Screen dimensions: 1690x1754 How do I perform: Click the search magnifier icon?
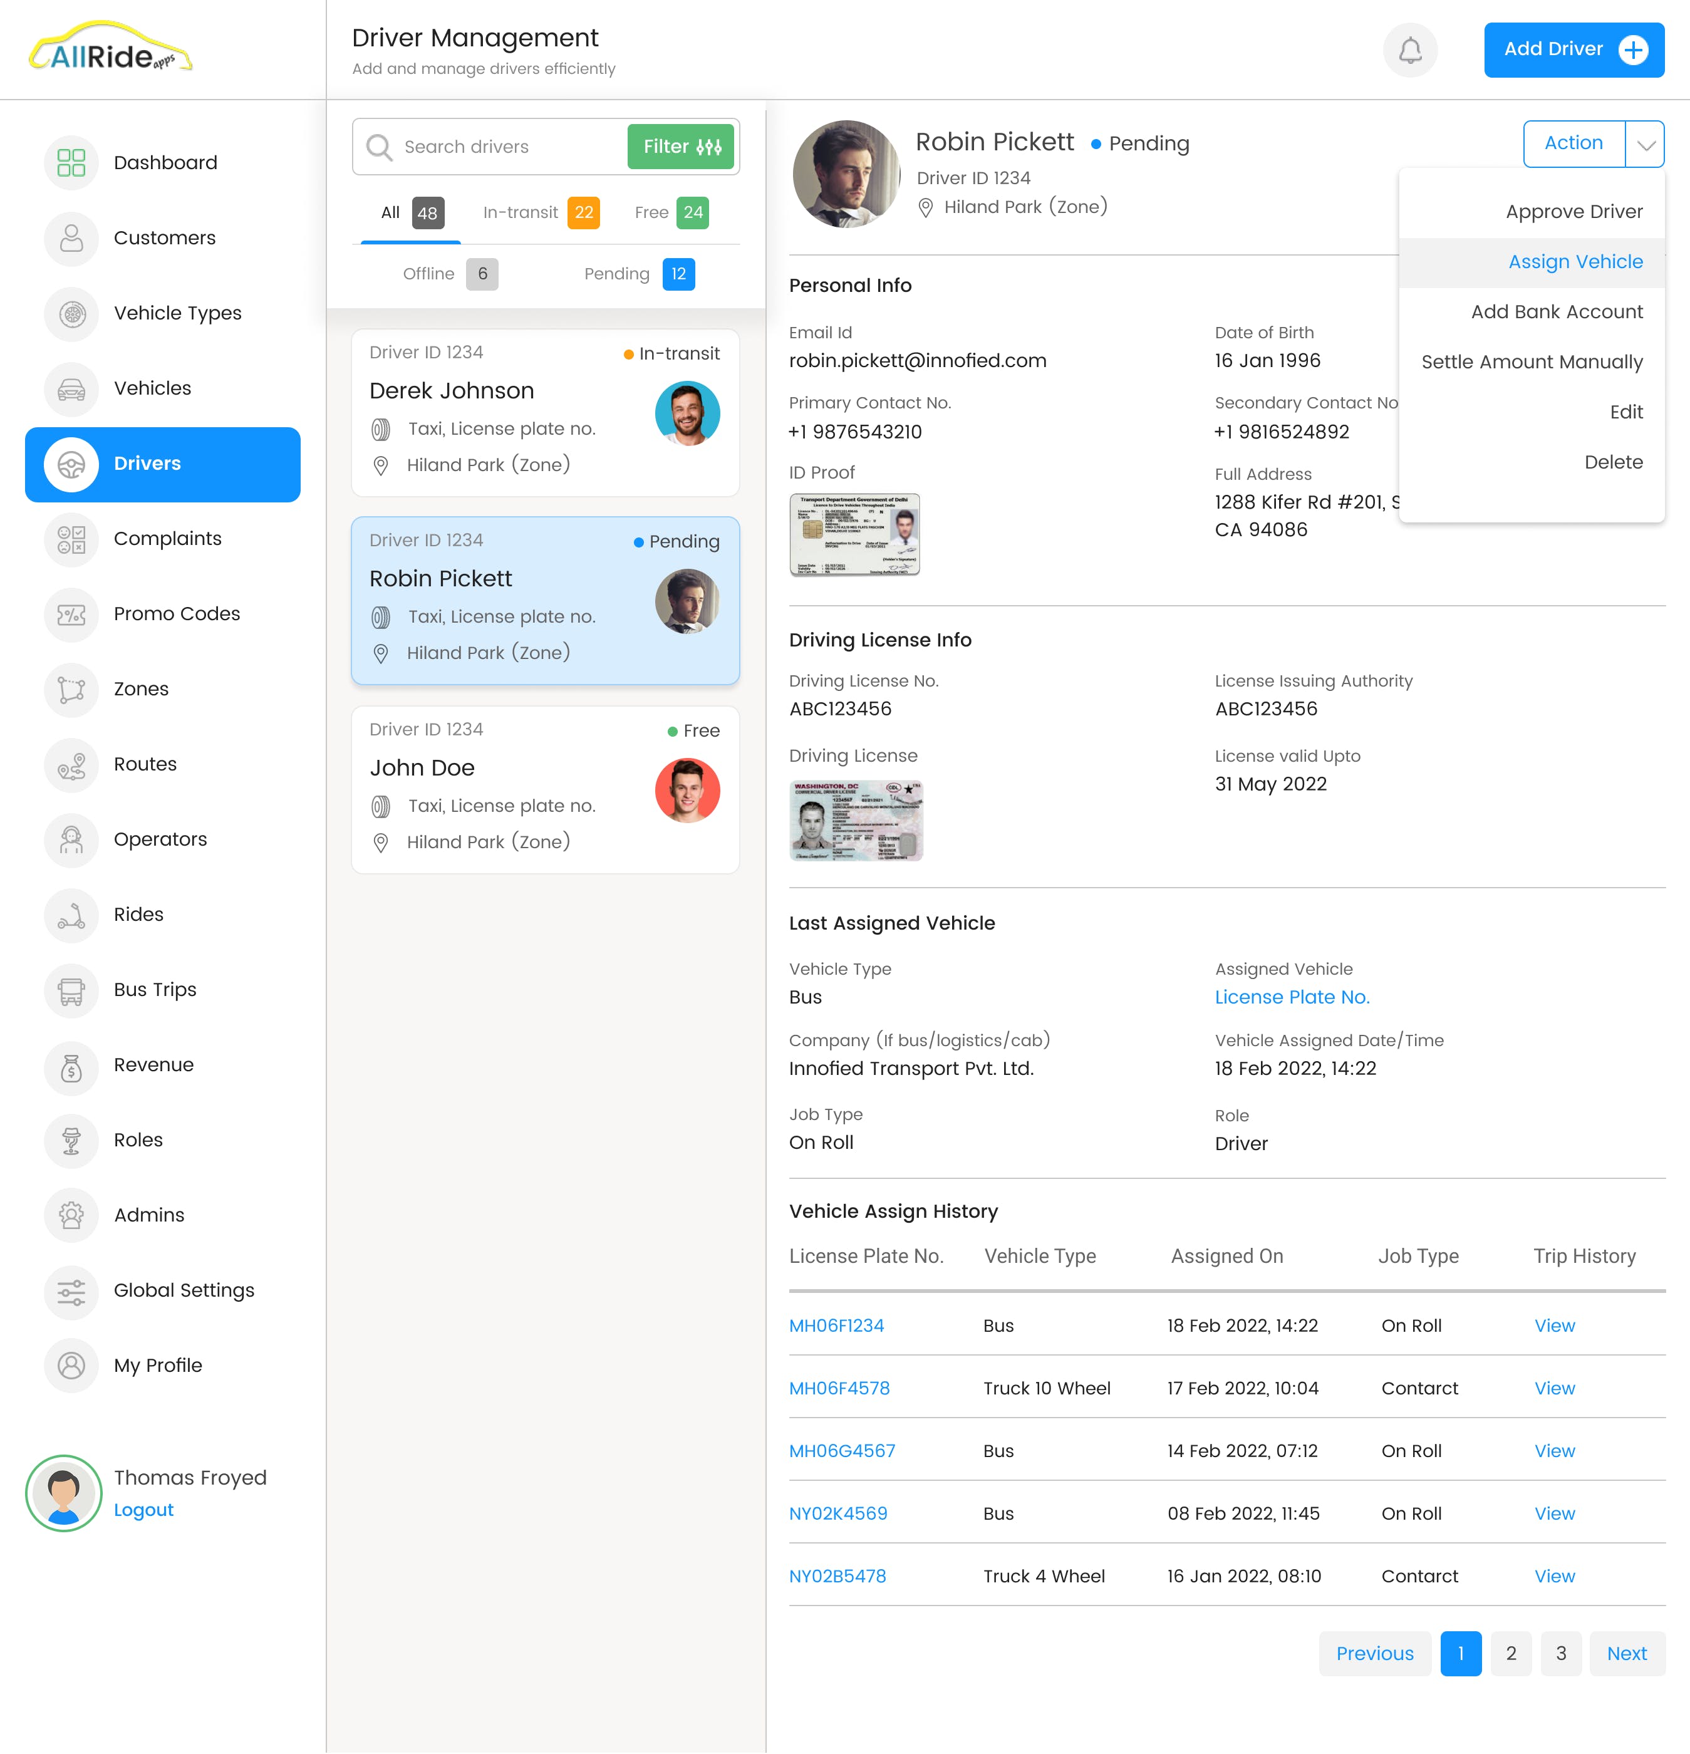(x=380, y=147)
